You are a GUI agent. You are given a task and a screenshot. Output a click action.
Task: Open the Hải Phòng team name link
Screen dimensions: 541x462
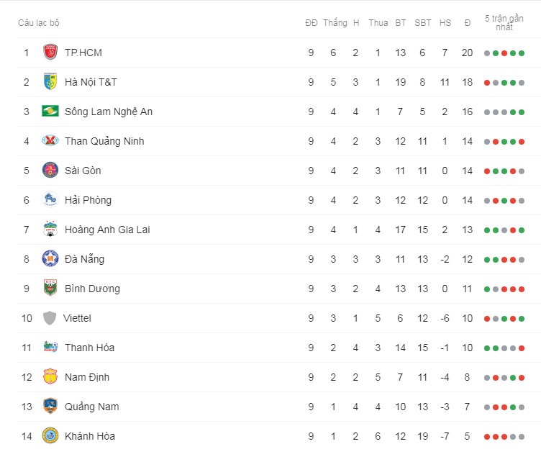[88, 200]
